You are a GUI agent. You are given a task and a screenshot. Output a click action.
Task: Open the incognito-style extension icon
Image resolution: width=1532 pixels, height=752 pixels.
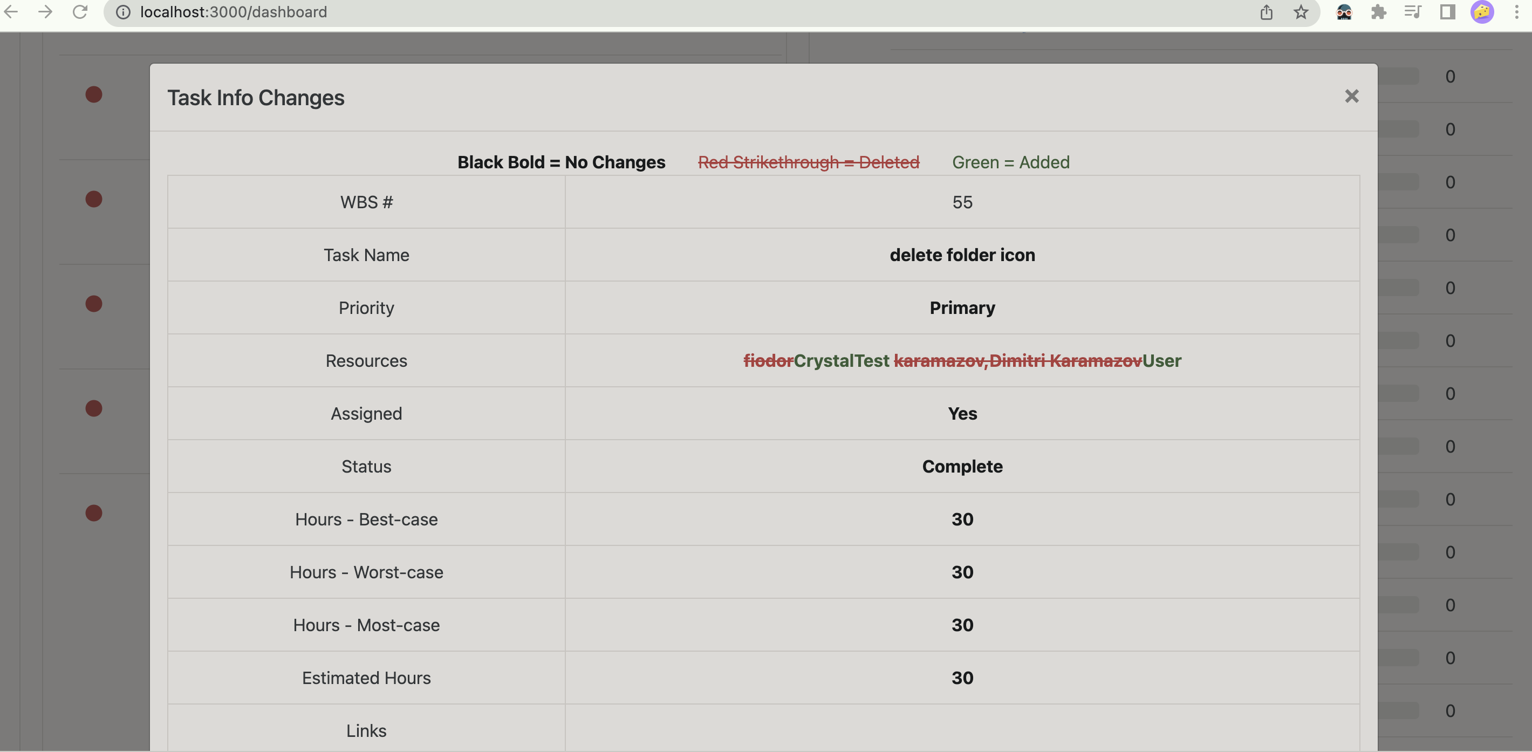[1344, 12]
